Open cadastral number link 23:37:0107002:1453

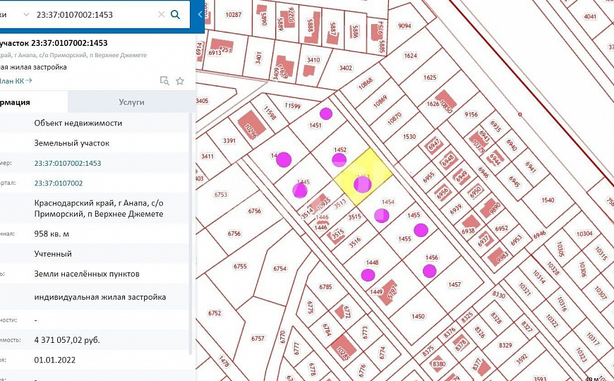[68, 163]
